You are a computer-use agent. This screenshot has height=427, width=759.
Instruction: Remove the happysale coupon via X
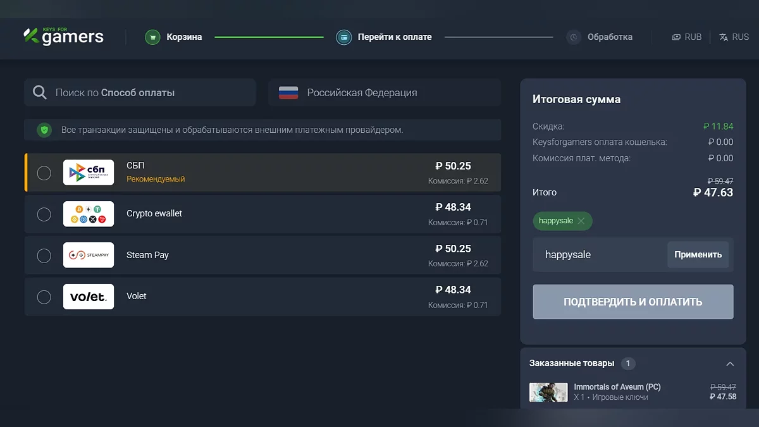(581, 221)
